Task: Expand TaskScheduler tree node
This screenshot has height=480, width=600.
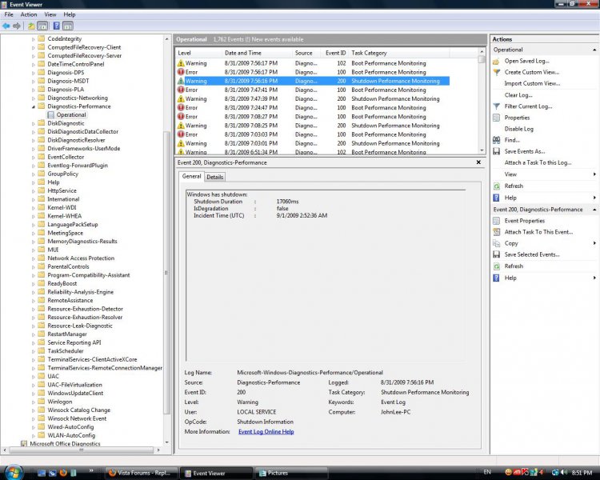Action: click(x=34, y=351)
